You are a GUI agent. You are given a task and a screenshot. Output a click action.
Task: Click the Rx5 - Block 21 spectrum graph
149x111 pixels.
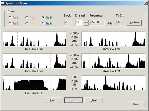35,83
